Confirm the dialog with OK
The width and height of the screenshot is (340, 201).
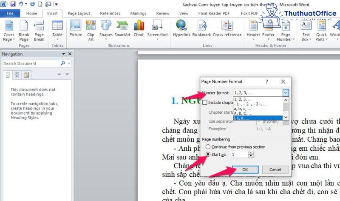pyautogui.click(x=245, y=169)
